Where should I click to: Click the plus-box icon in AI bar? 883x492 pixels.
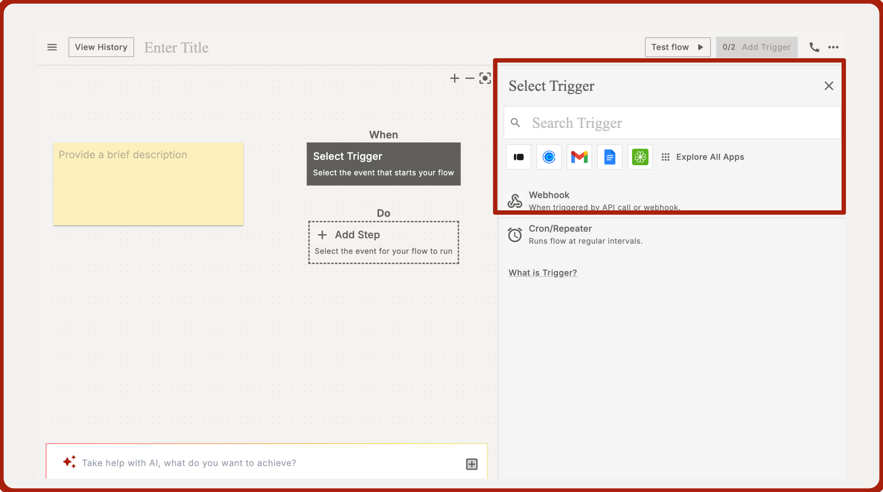tap(472, 464)
